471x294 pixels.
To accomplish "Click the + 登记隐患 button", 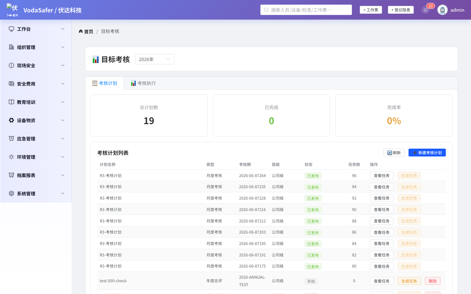I will tap(401, 10).
